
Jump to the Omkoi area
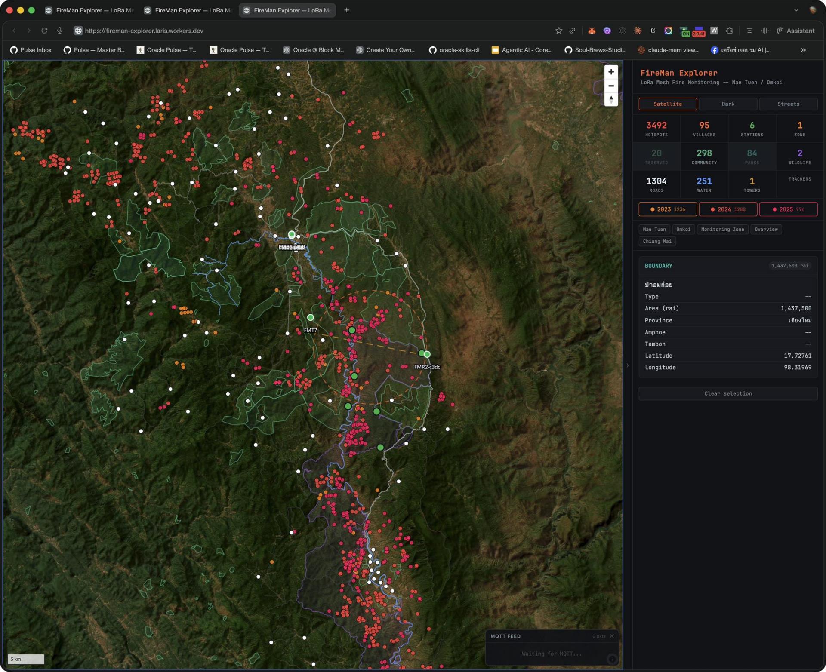(683, 229)
